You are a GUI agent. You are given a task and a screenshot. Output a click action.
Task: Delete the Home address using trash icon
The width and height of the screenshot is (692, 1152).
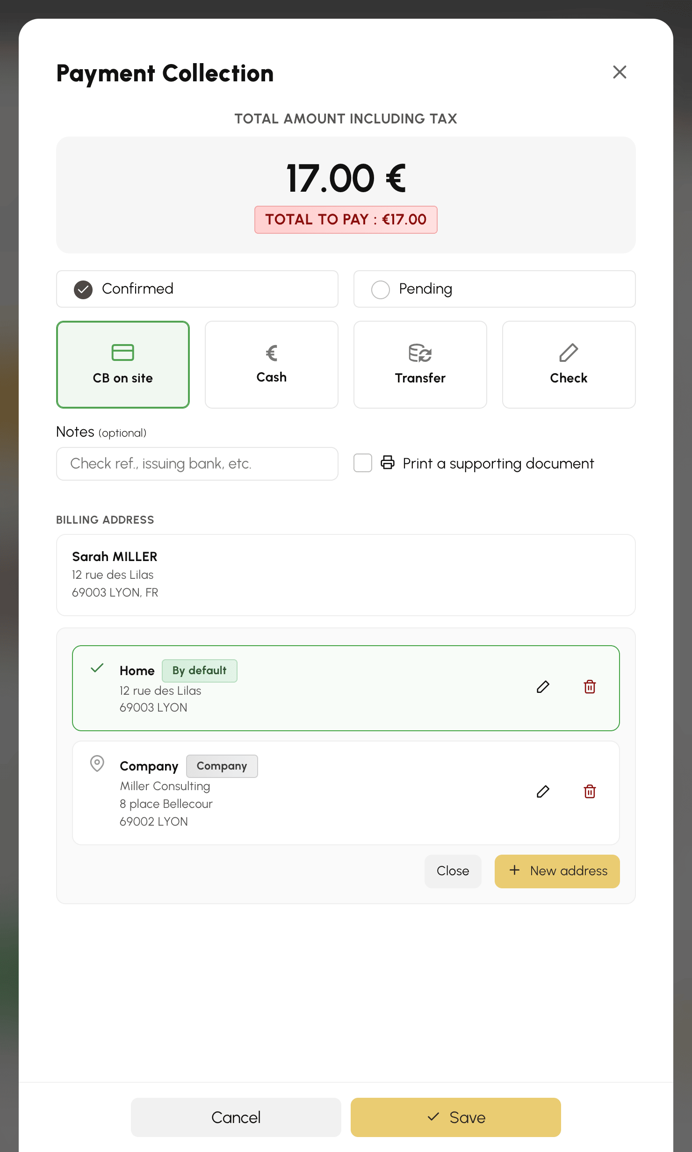tap(590, 687)
